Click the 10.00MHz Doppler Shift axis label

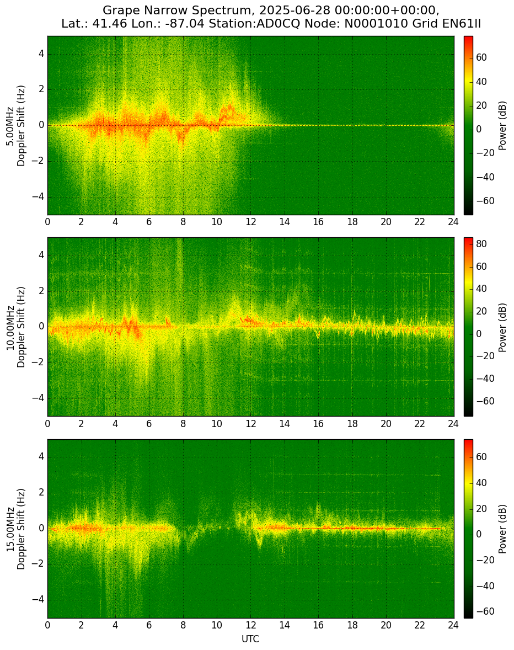15,327
